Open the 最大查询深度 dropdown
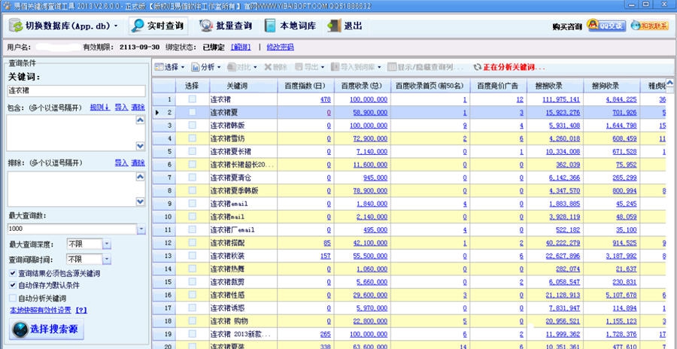Viewport: 677px width, 349px height. tap(107, 244)
